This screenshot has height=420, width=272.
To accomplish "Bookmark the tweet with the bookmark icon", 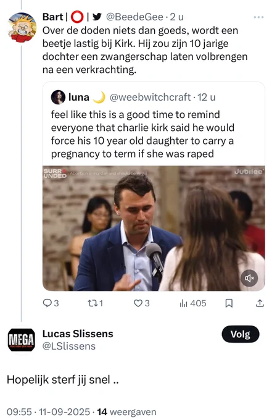I will 229,303.
